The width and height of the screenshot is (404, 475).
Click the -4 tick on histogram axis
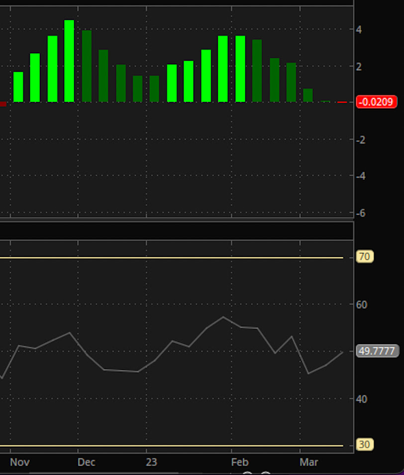pyautogui.click(x=361, y=176)
